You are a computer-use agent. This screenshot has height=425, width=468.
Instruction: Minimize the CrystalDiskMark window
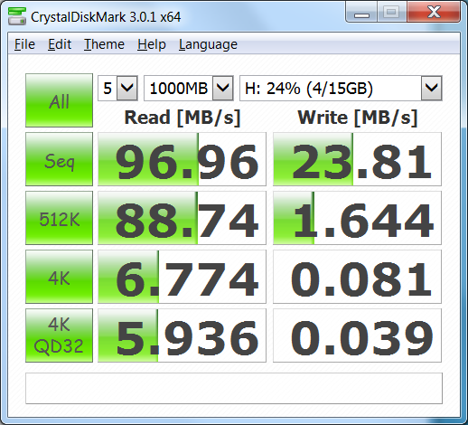tap(361, 13)
